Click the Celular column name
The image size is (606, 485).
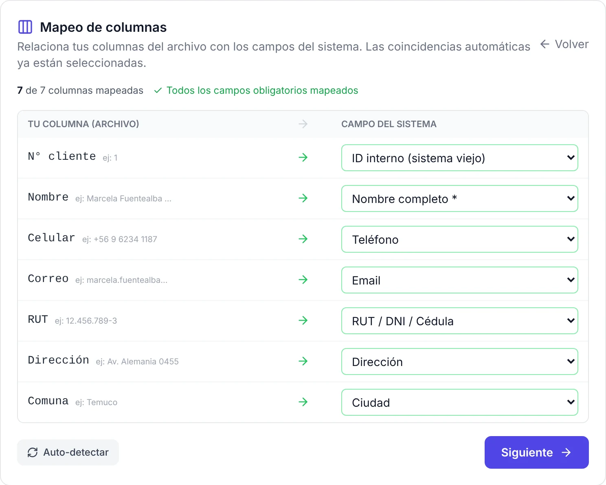coord(52,238)
